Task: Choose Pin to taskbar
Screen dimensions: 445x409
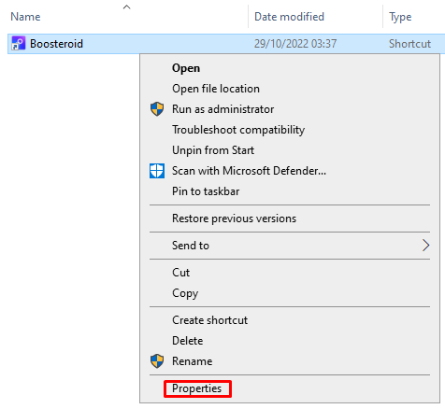Action: pyautogui.click(x=206, y=191)
